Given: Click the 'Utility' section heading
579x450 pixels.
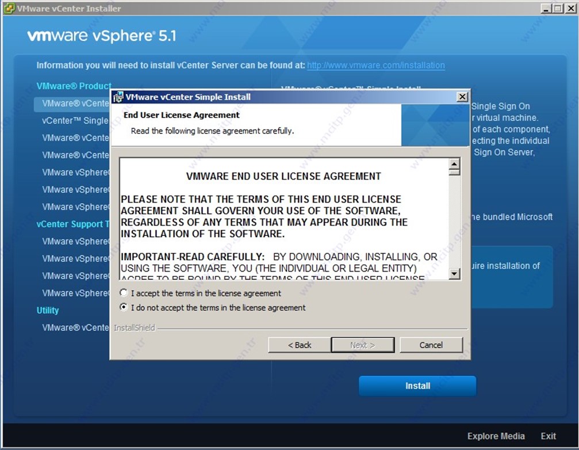Looking at the screenshot, I should pos(48,310).
